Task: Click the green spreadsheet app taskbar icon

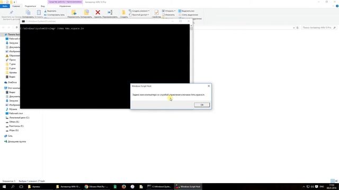Action: [x=115, y=186]
